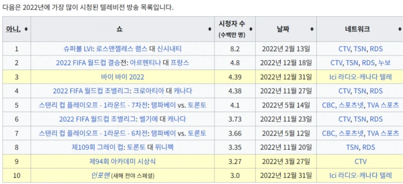This screenshot has height=184, width=403.
Task: Open 토론토 link in the 그레이 컵 row
Action: click(136, 148)
